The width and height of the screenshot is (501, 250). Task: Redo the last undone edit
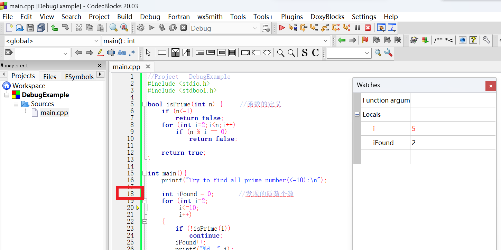65,28
